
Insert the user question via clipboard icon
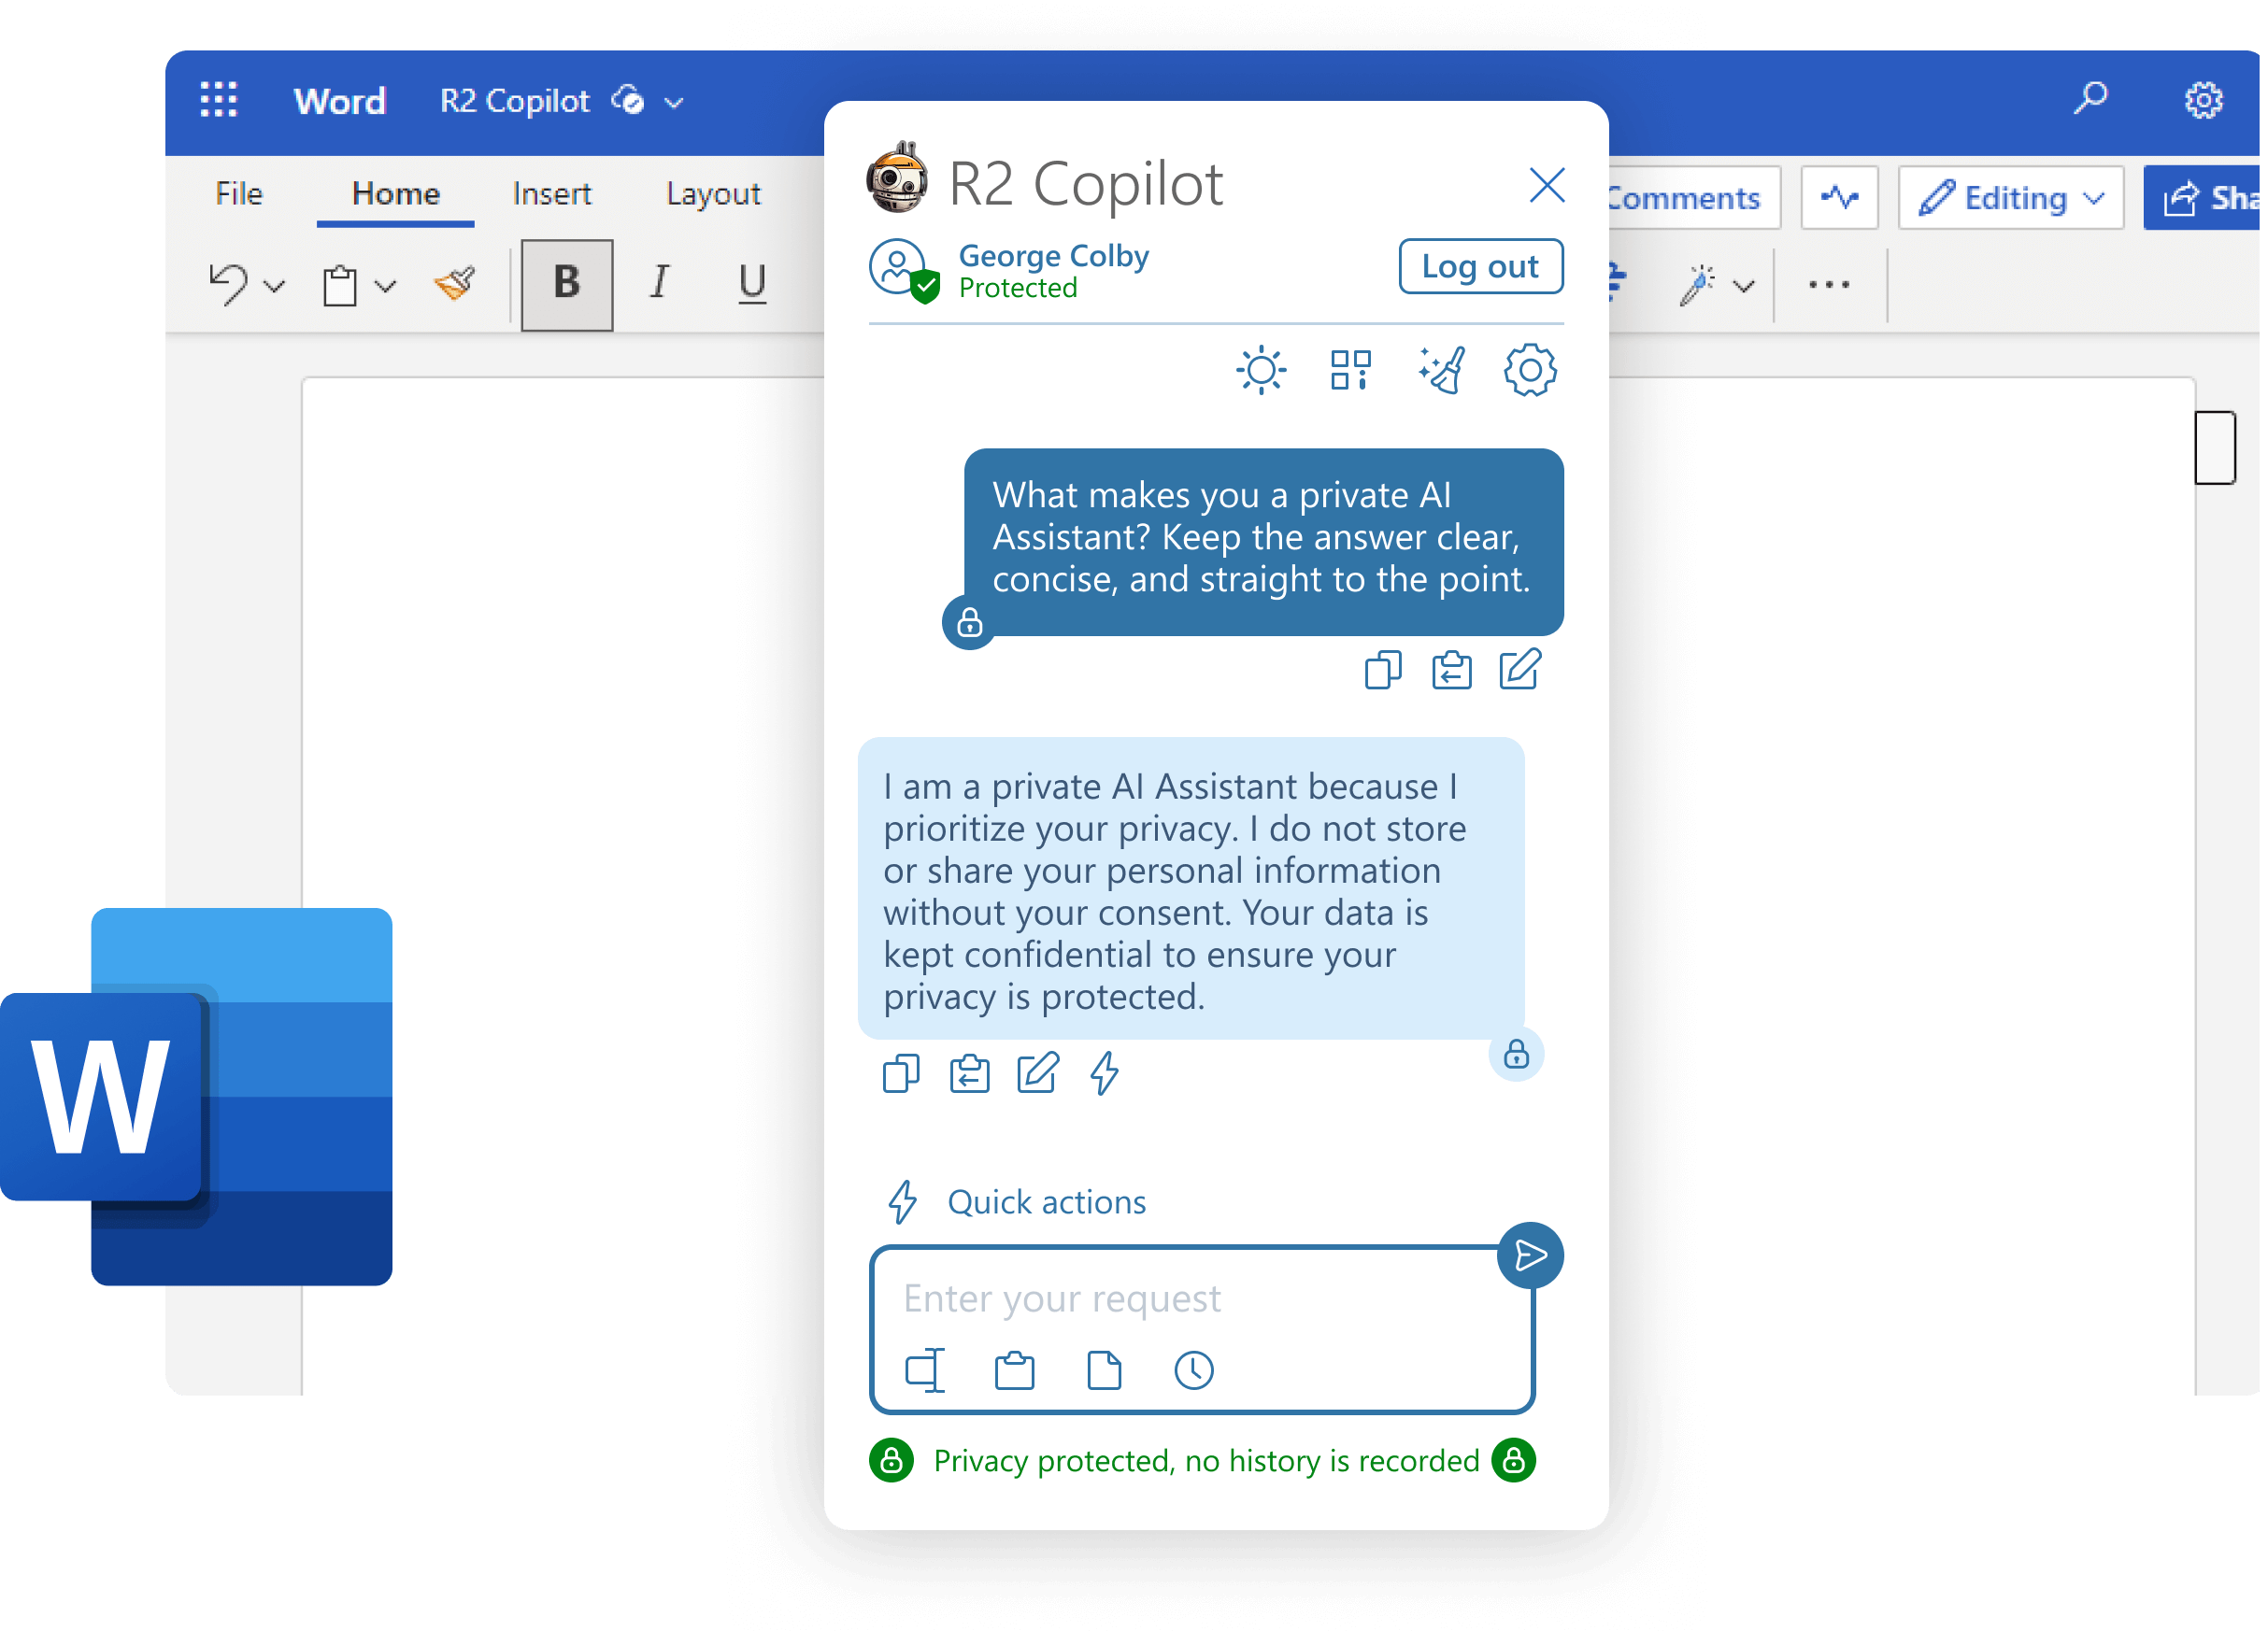click(x=1451, y=671)
